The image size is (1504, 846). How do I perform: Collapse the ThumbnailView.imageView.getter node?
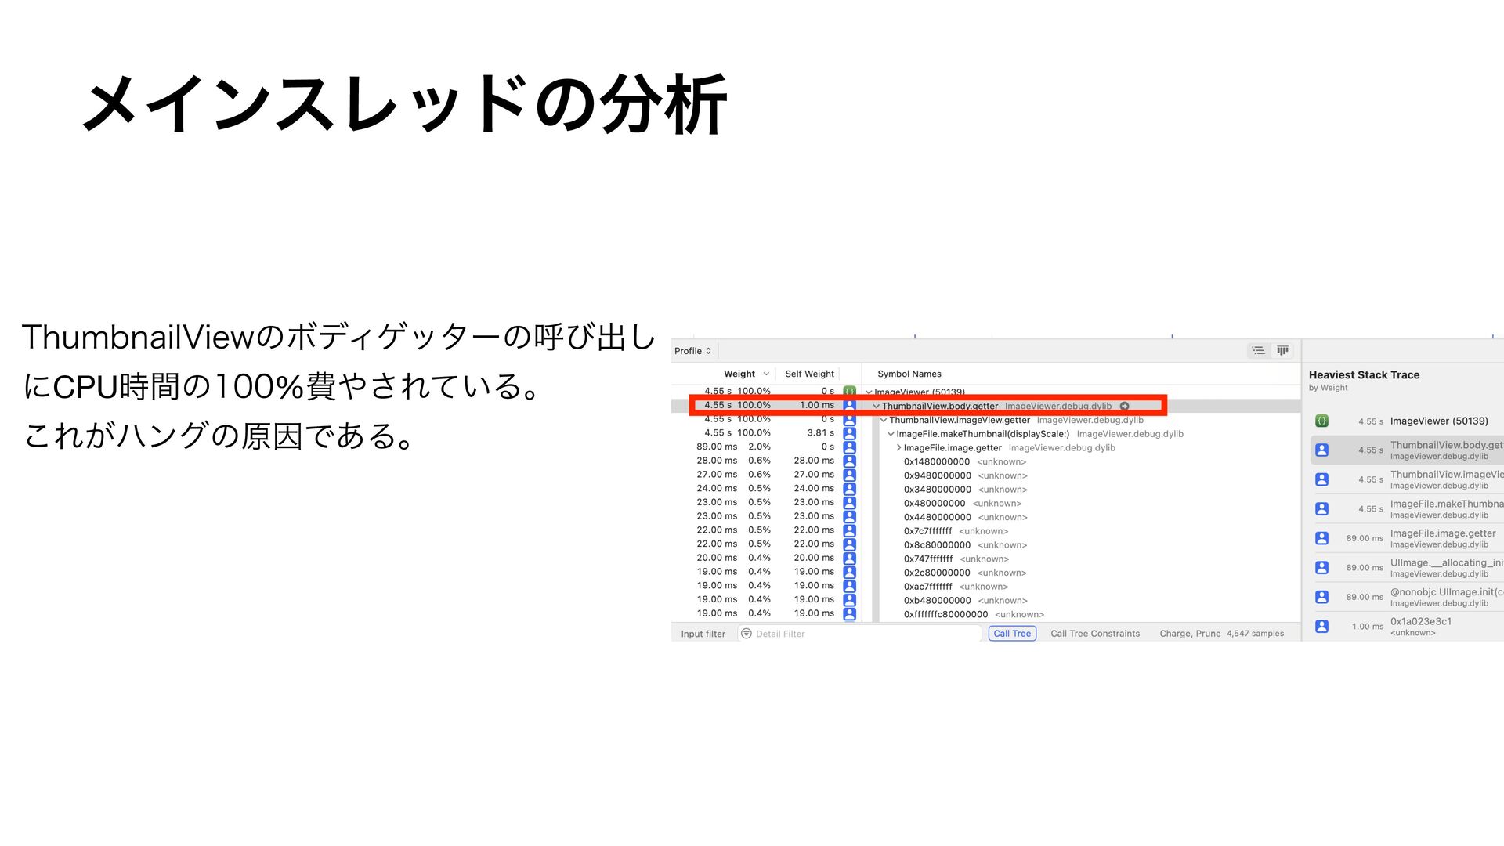[884, 420]
